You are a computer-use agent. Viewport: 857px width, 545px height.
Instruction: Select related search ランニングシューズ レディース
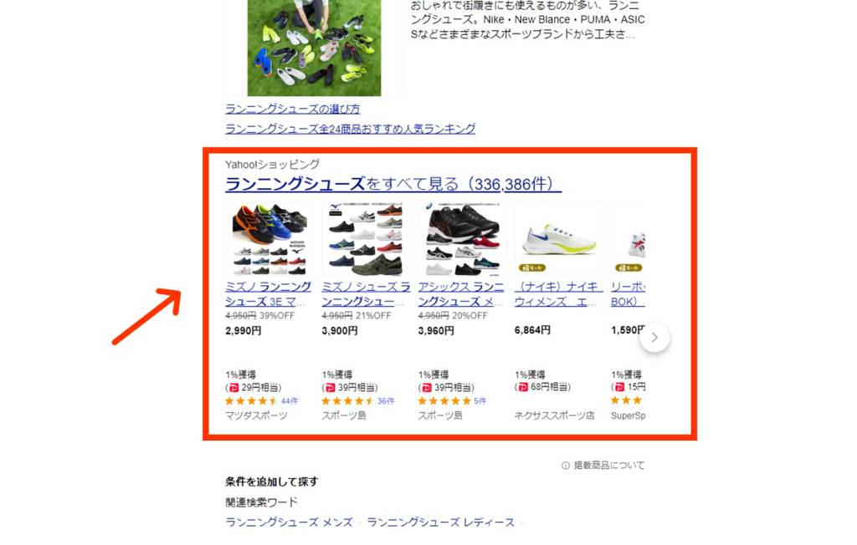[x=440, y=522]
